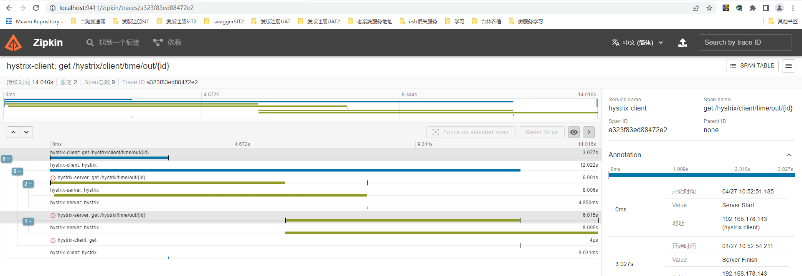
Task: Select hystrix-client hystrix span of 9.031ms
Action: (x=324, y=255)
